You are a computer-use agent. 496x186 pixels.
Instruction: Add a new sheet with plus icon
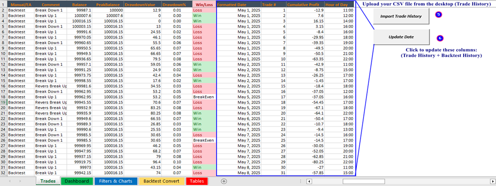pos(224,181)
